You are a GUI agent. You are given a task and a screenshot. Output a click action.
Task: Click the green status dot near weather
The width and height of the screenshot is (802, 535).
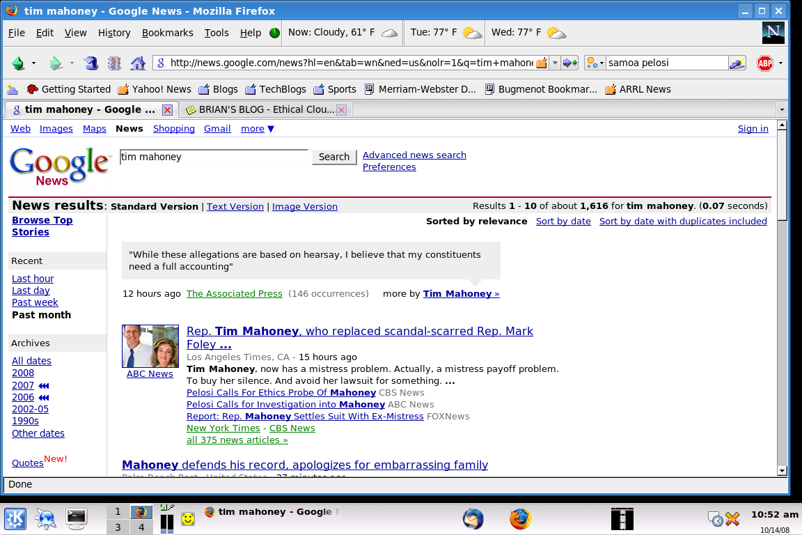click(275, 33)
